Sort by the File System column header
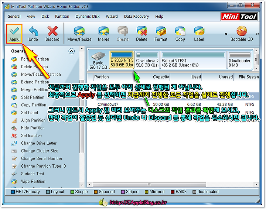The width and height of the screenshot is (266, 209). pos(247,77)
